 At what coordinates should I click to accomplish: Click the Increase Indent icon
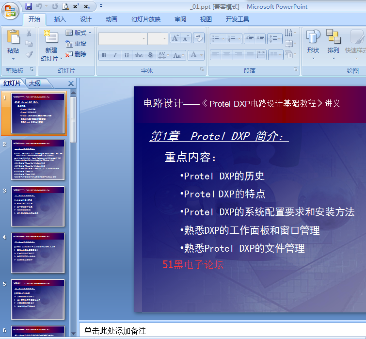260,39
